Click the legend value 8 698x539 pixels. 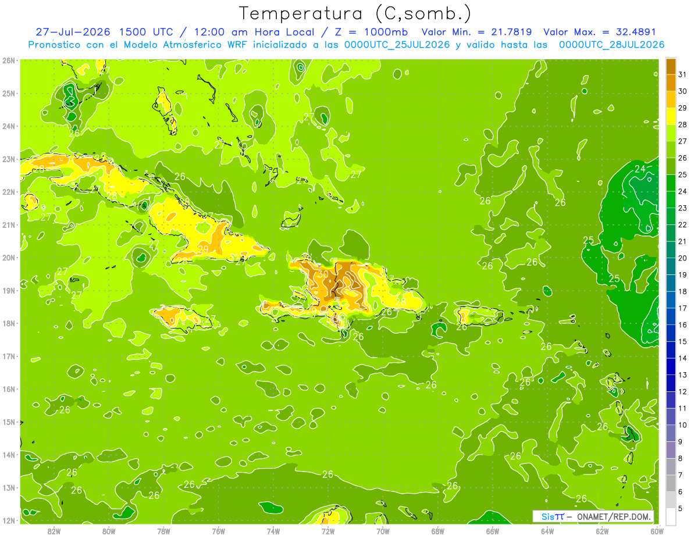(x=681, y=458)
